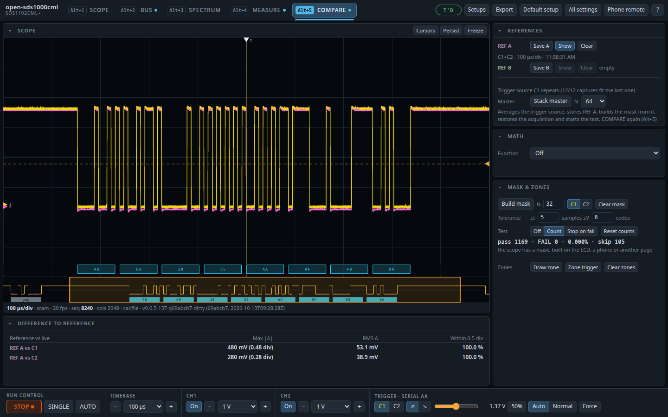Open the SPECTRUM tab
The image size is (668, 417).
click(x=194, y=10)
